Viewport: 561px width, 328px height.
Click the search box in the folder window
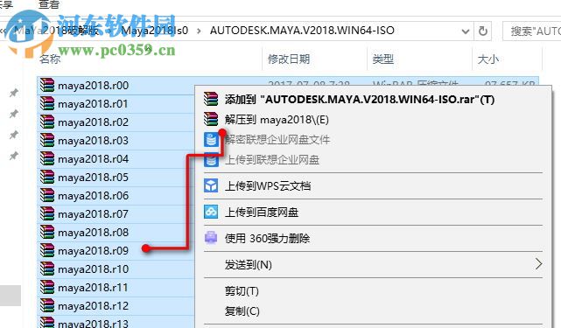tap(531, 31)
